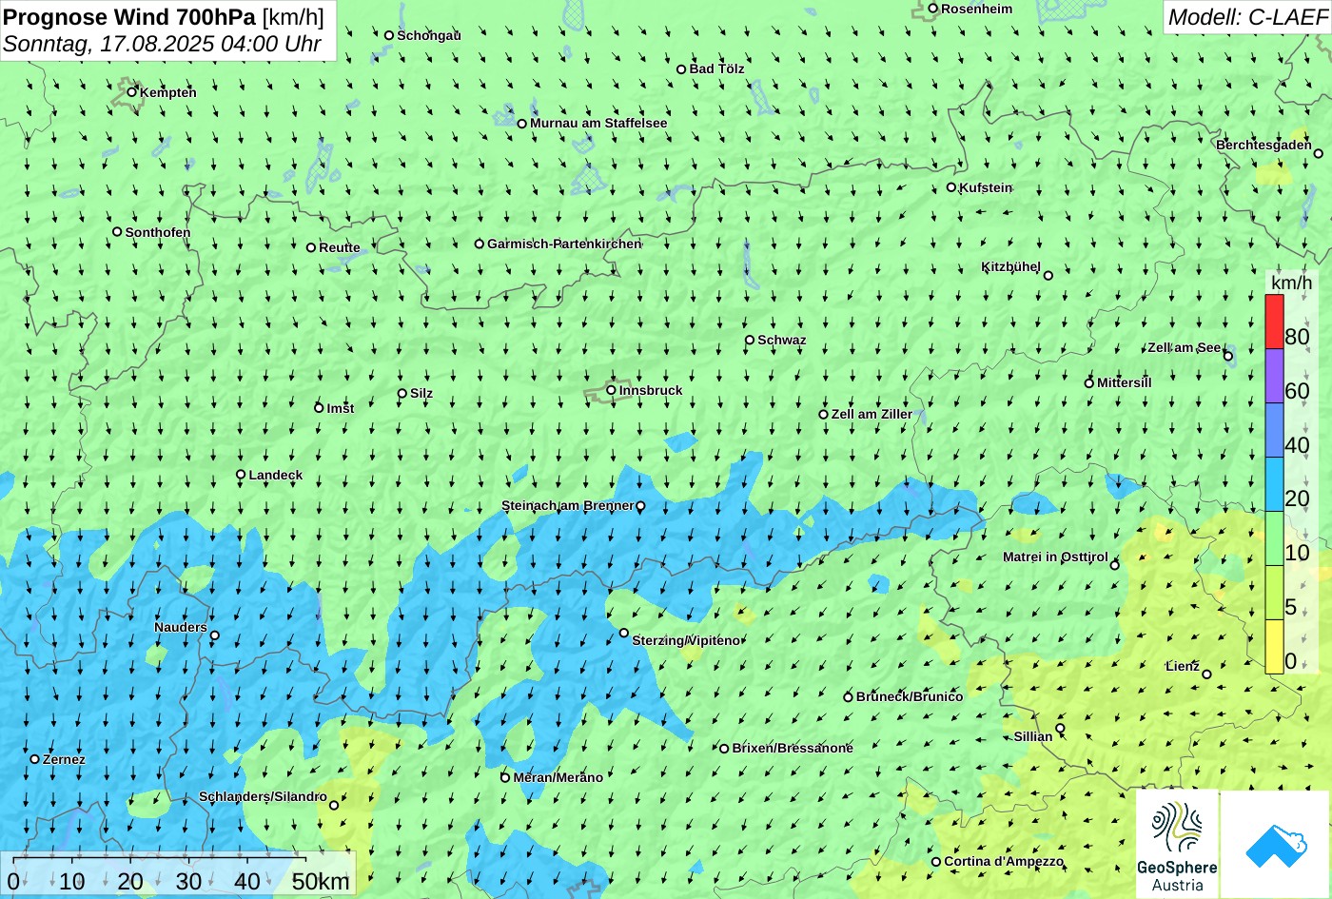Click the Sillian location marker

(1060, 729)
